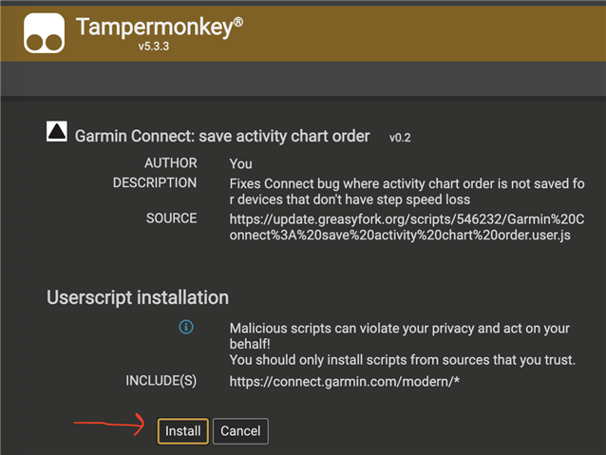Click the blue info icon beside malicious warning
This screenshot has height=455, width=606.
pos(186,327)
